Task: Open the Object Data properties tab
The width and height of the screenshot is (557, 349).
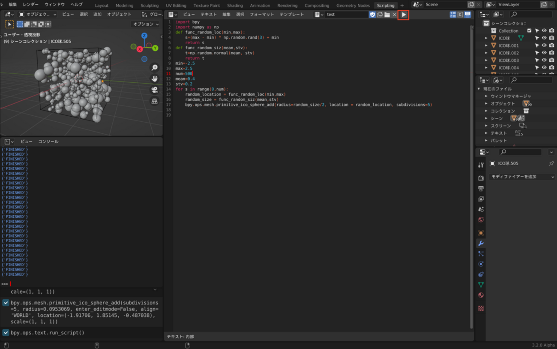Action: [x=481, y=285]
